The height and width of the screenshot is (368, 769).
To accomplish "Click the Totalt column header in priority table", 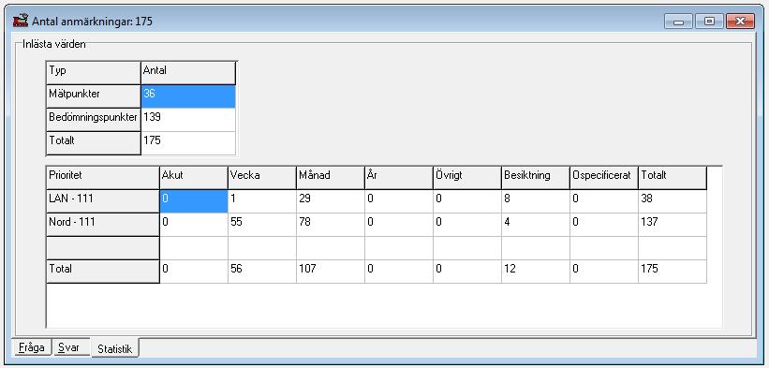I will [x=673, y=178].
